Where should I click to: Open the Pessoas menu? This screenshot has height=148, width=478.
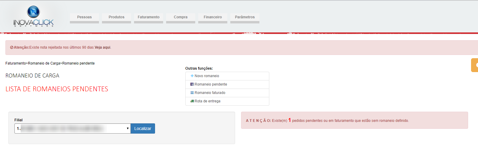(84, 17)
